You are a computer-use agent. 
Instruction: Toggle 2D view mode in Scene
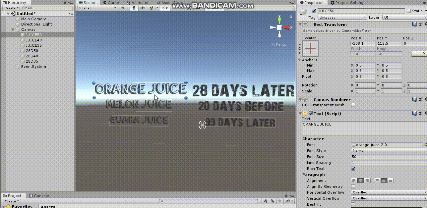[x=123, y=8]
